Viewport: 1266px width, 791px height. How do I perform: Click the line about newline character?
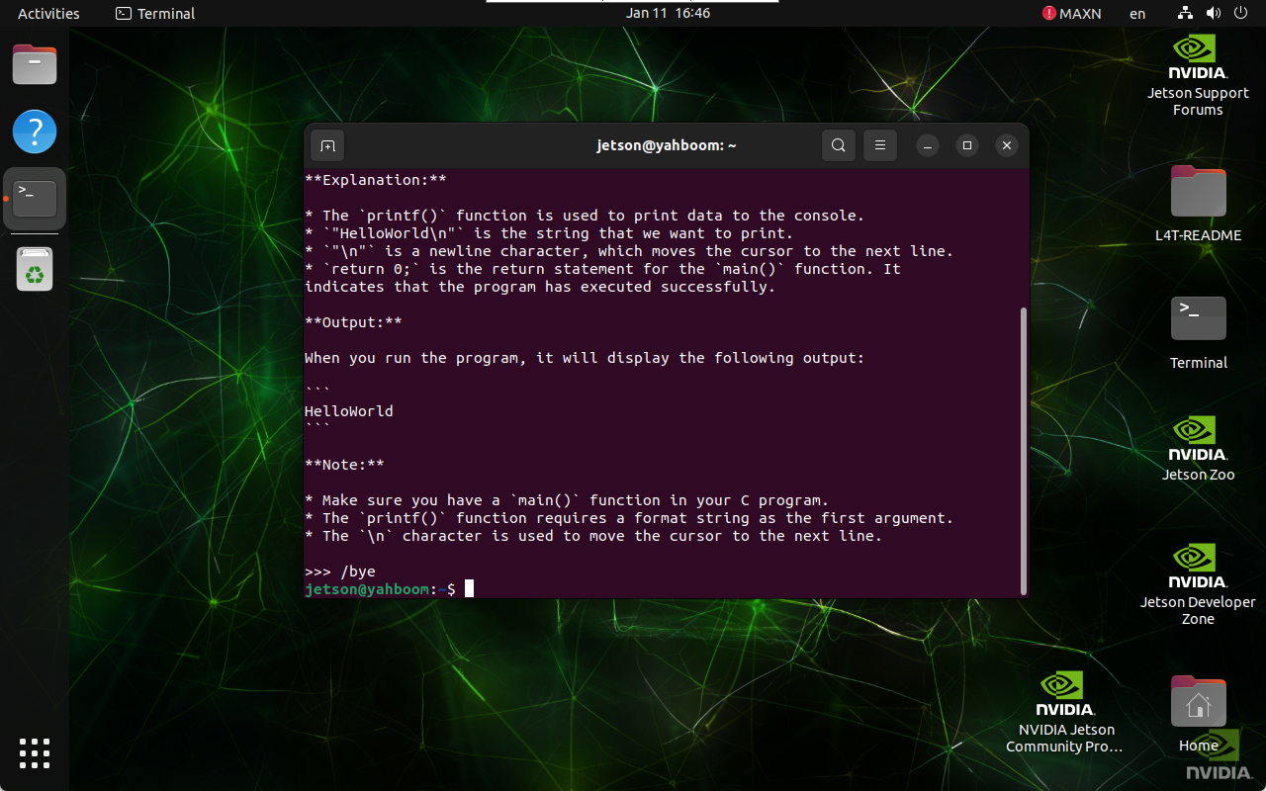pos(629,251)
